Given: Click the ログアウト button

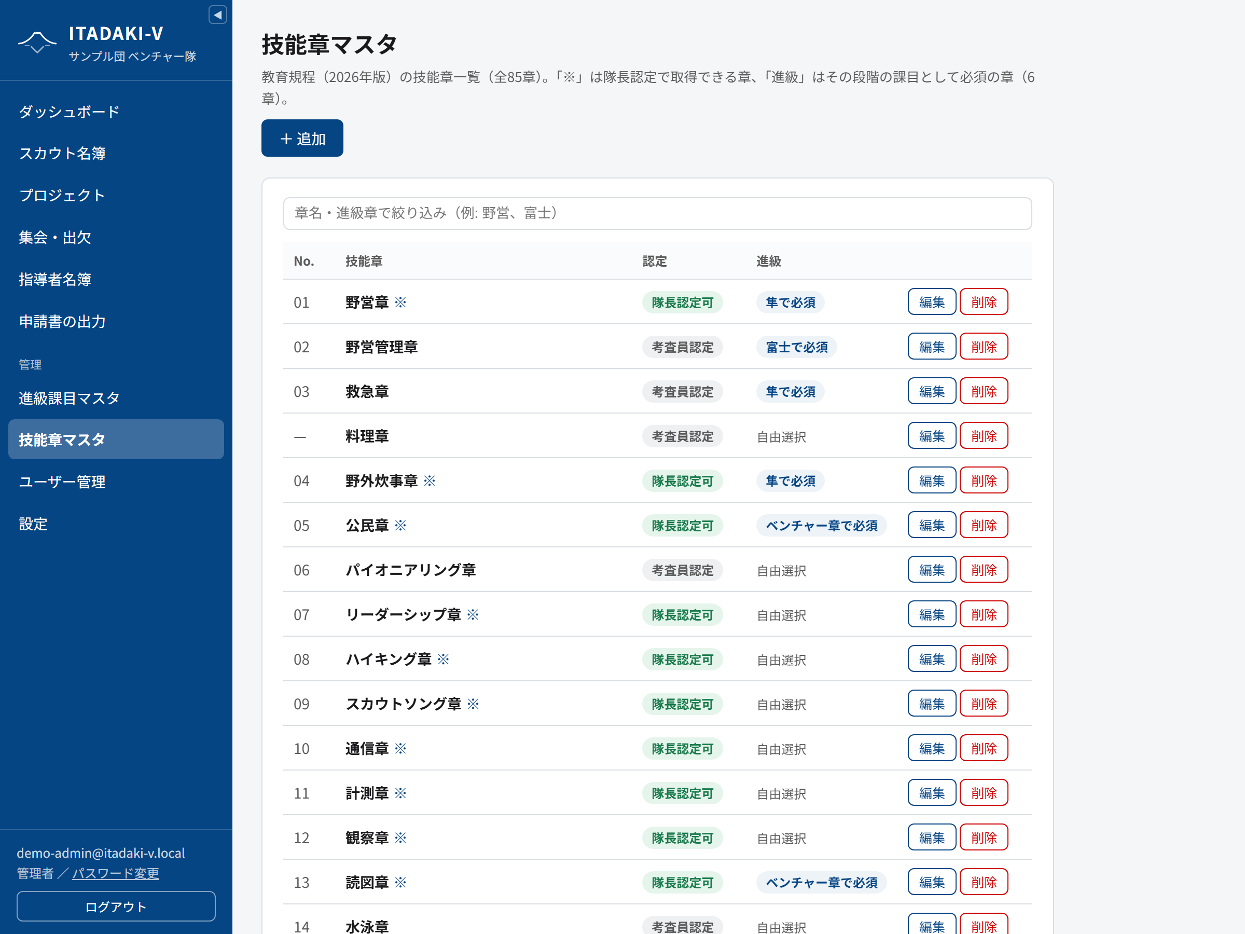Looking at the screenshot, I should pyautogui.click(x=116, y=906).
